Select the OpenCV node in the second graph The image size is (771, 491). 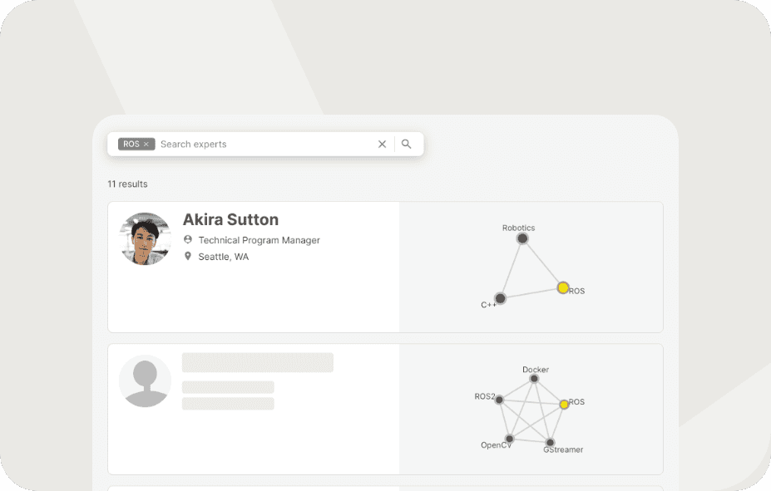point(509,439)
